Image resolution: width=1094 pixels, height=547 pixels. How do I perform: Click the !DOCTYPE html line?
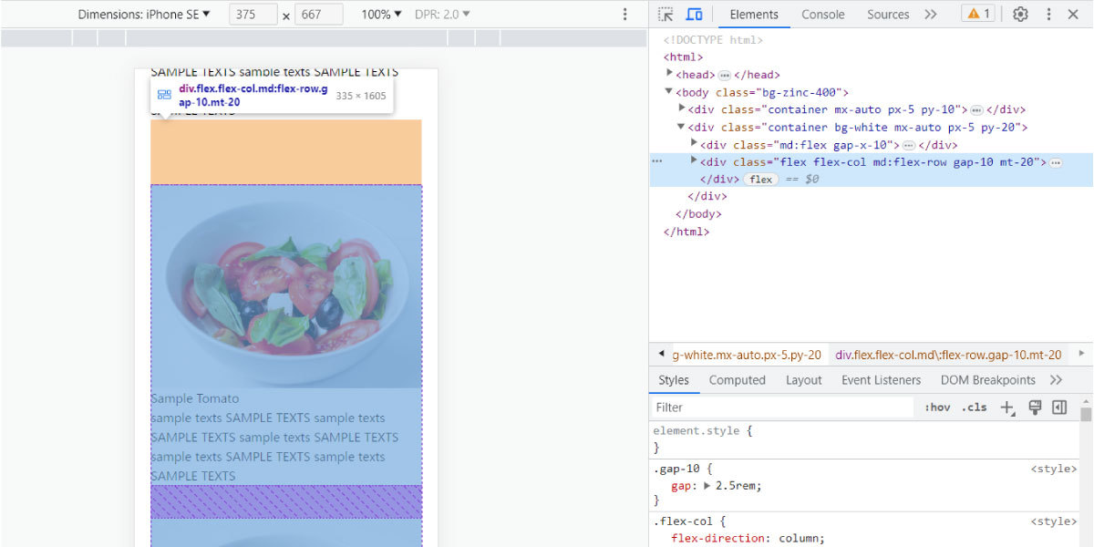713,39
